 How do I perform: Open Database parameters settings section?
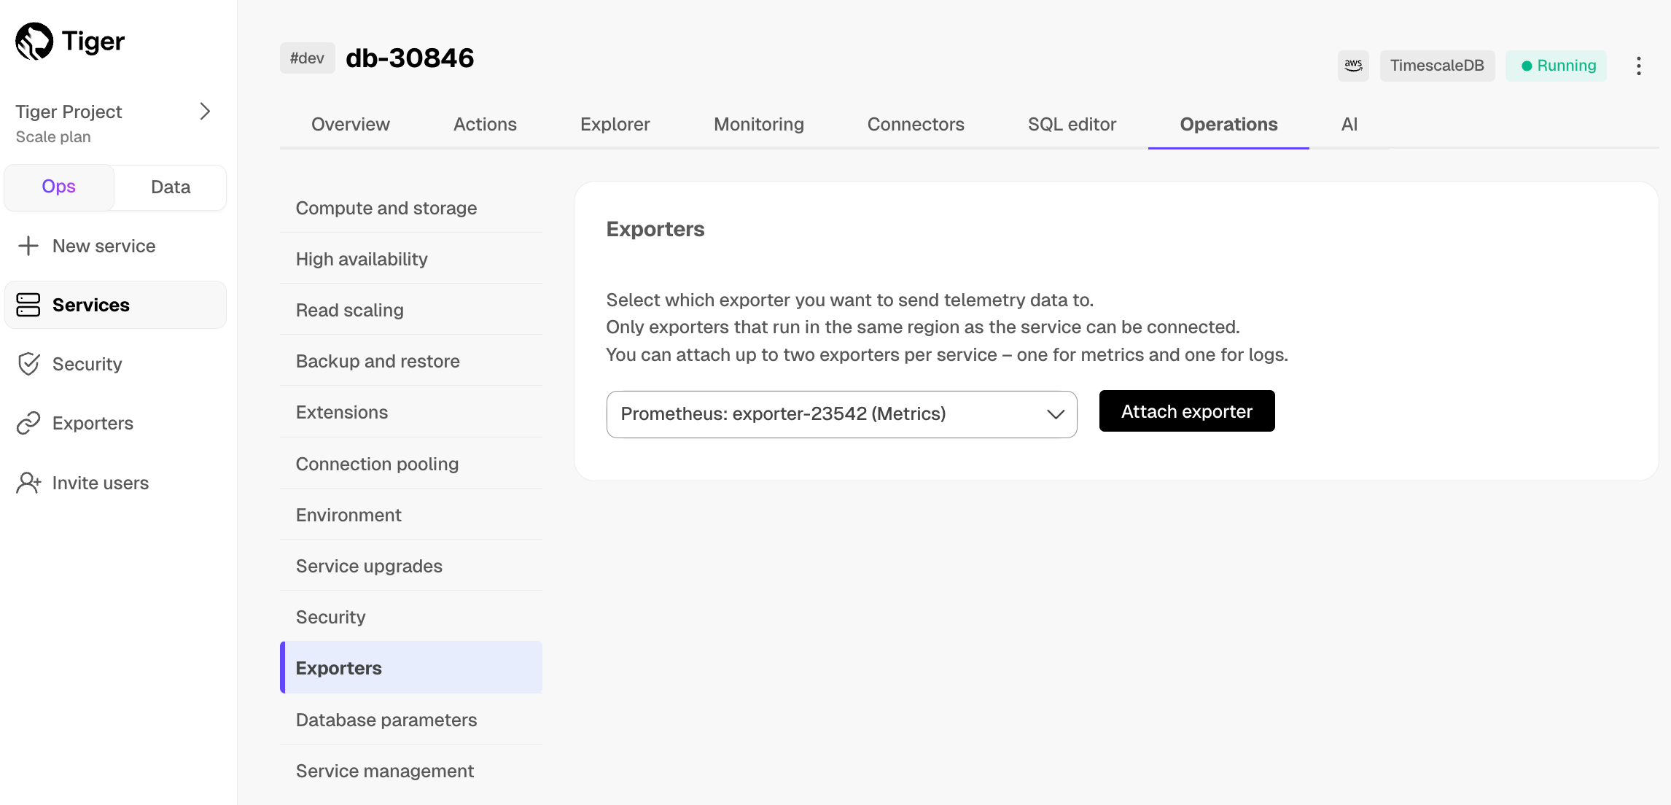click(x=386, y=720)
